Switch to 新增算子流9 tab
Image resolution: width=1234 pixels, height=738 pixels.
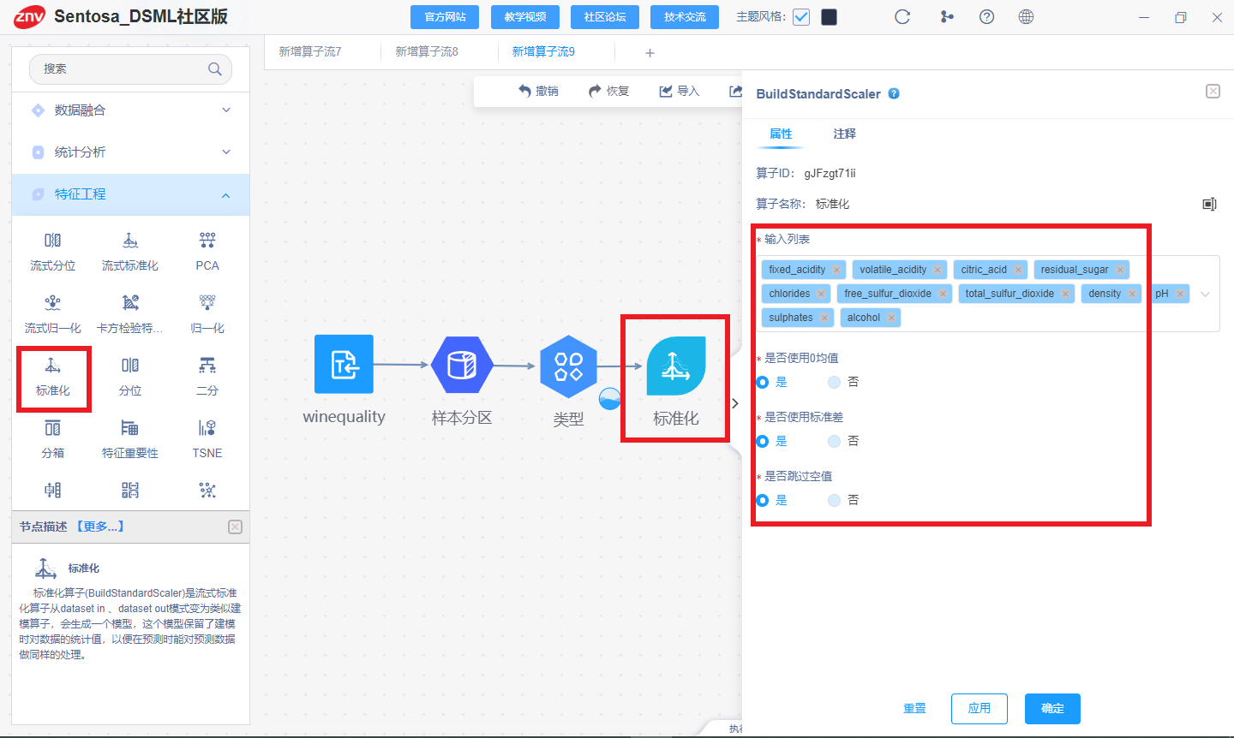click(543, 52)
